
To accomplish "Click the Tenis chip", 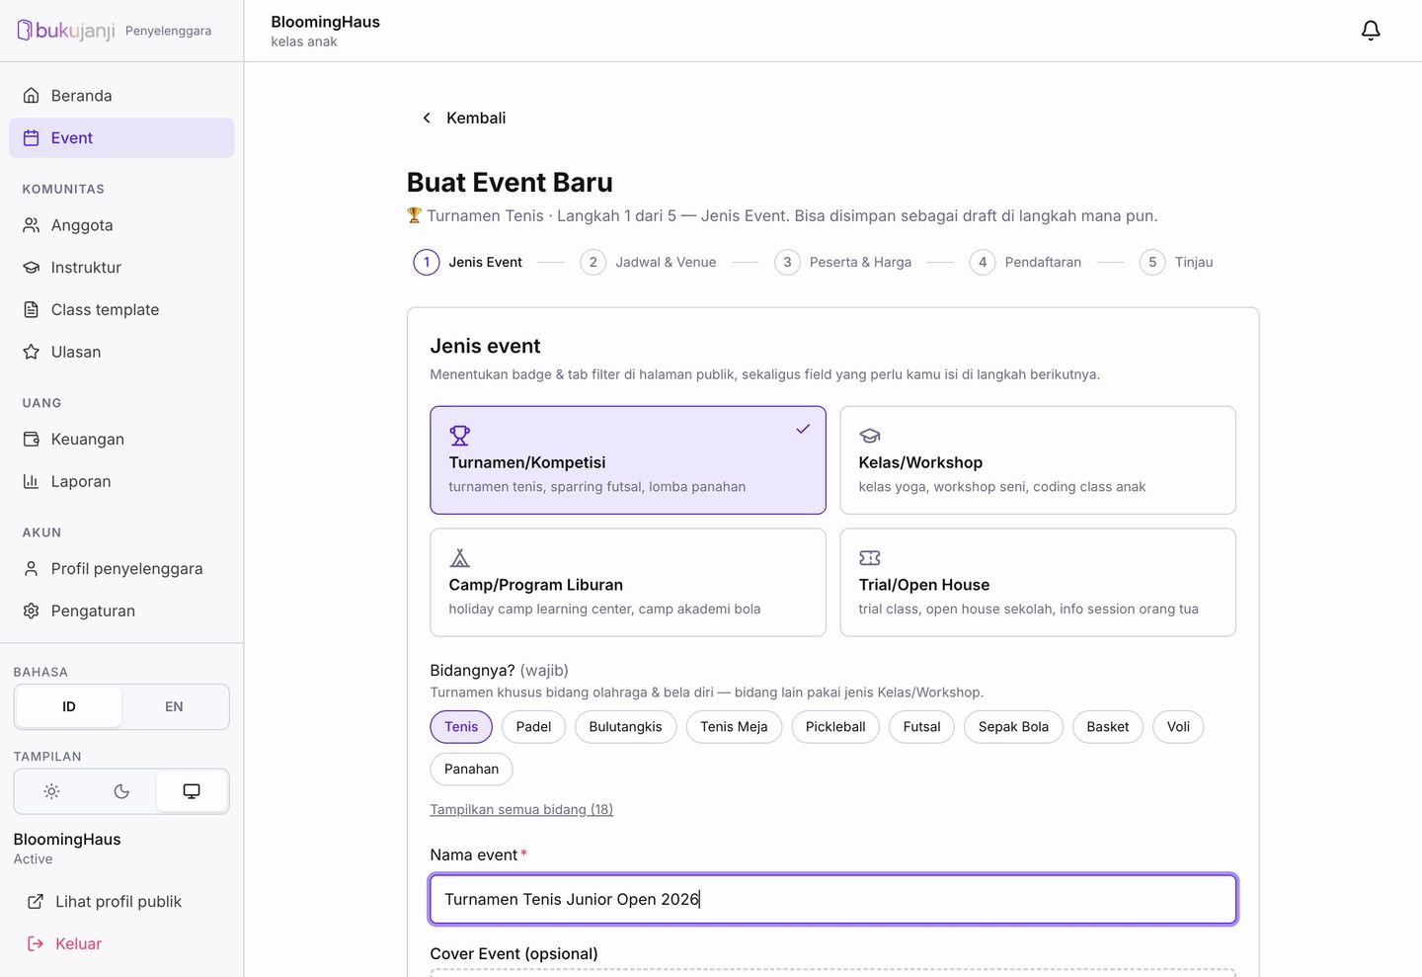I will [461, 727].
